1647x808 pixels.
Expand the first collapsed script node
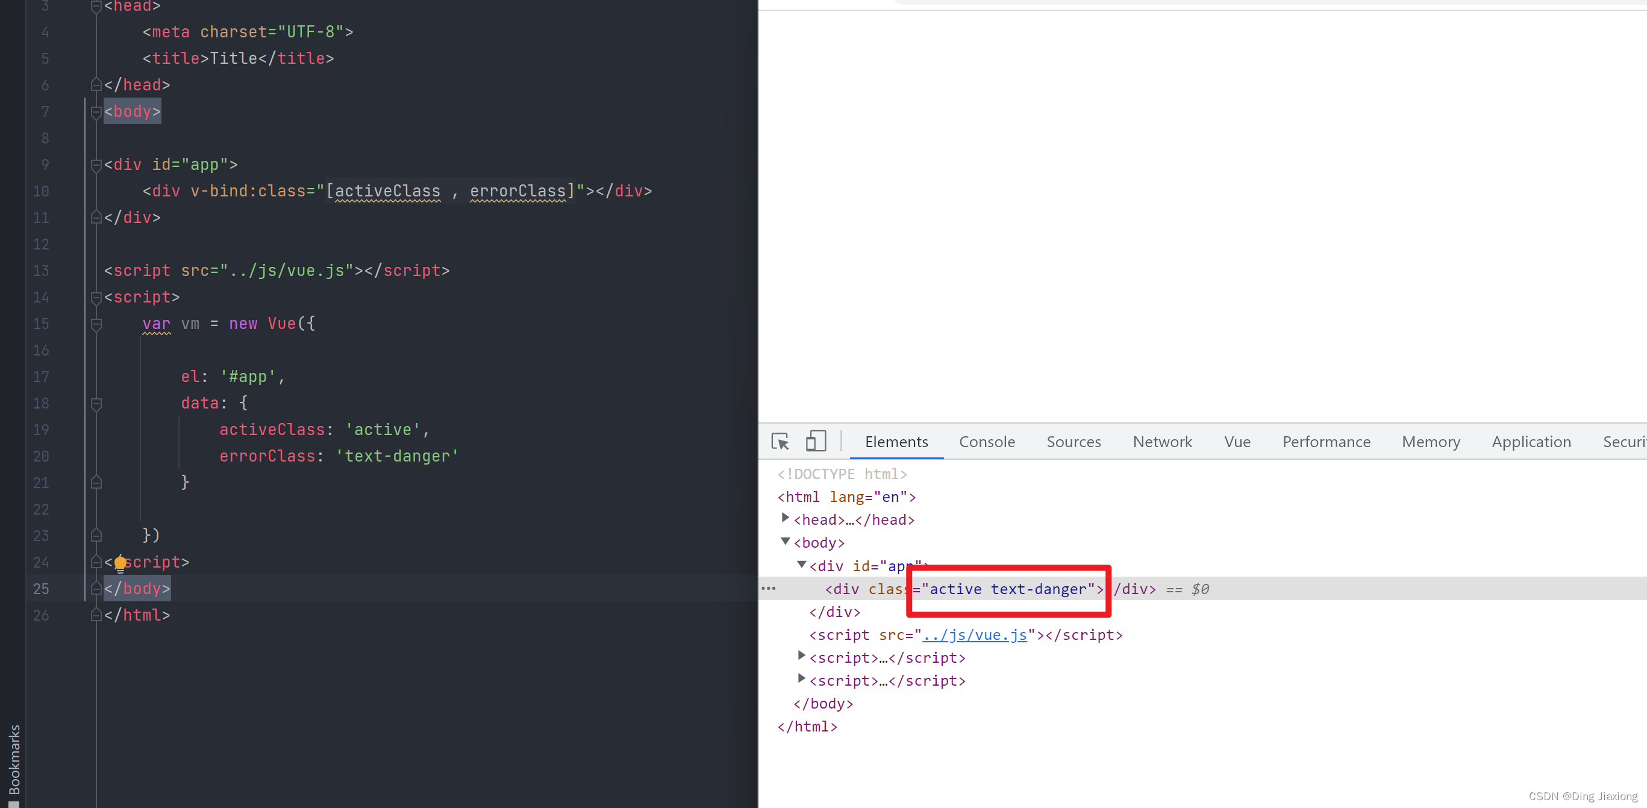[x=801, y=656]
